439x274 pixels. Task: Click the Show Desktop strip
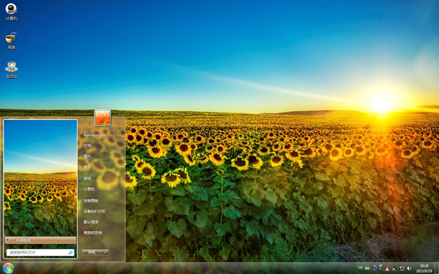(437, 268)
